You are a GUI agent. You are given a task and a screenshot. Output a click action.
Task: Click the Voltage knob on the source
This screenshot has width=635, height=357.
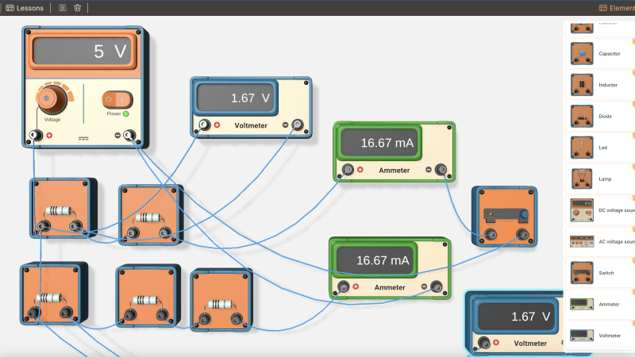52,98
